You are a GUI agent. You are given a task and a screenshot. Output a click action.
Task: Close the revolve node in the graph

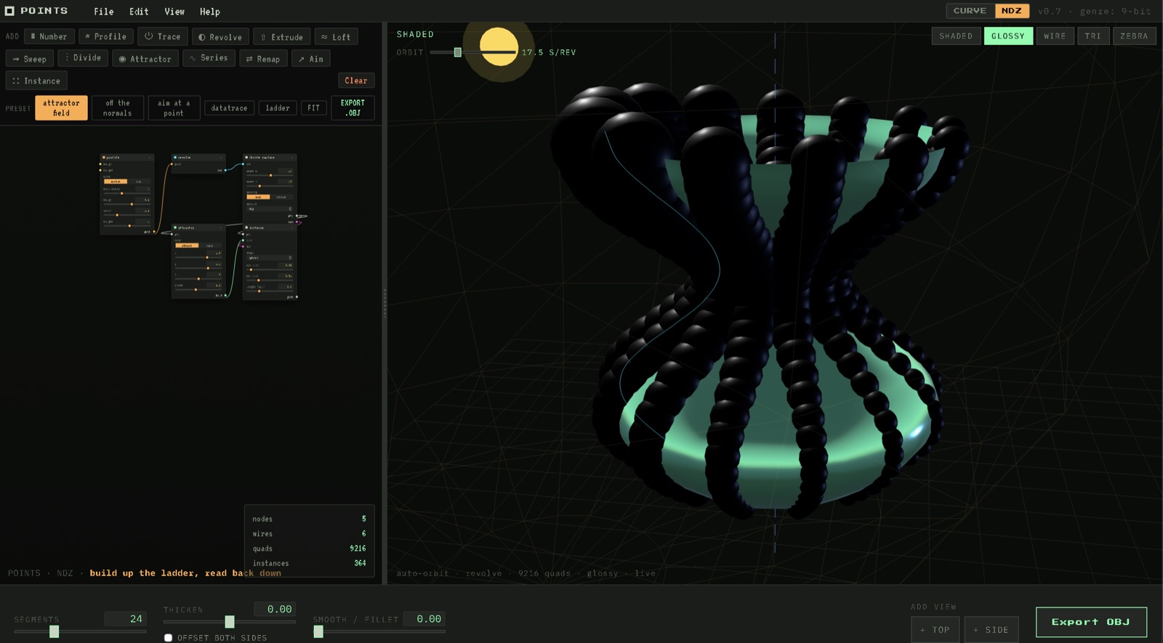point(221,158)
